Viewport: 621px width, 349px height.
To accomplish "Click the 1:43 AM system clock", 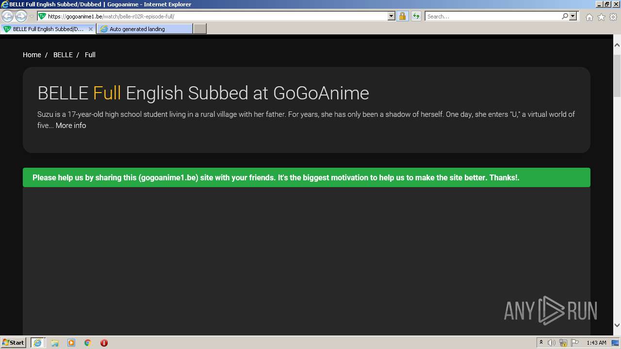I will click(x=596, y=343).
